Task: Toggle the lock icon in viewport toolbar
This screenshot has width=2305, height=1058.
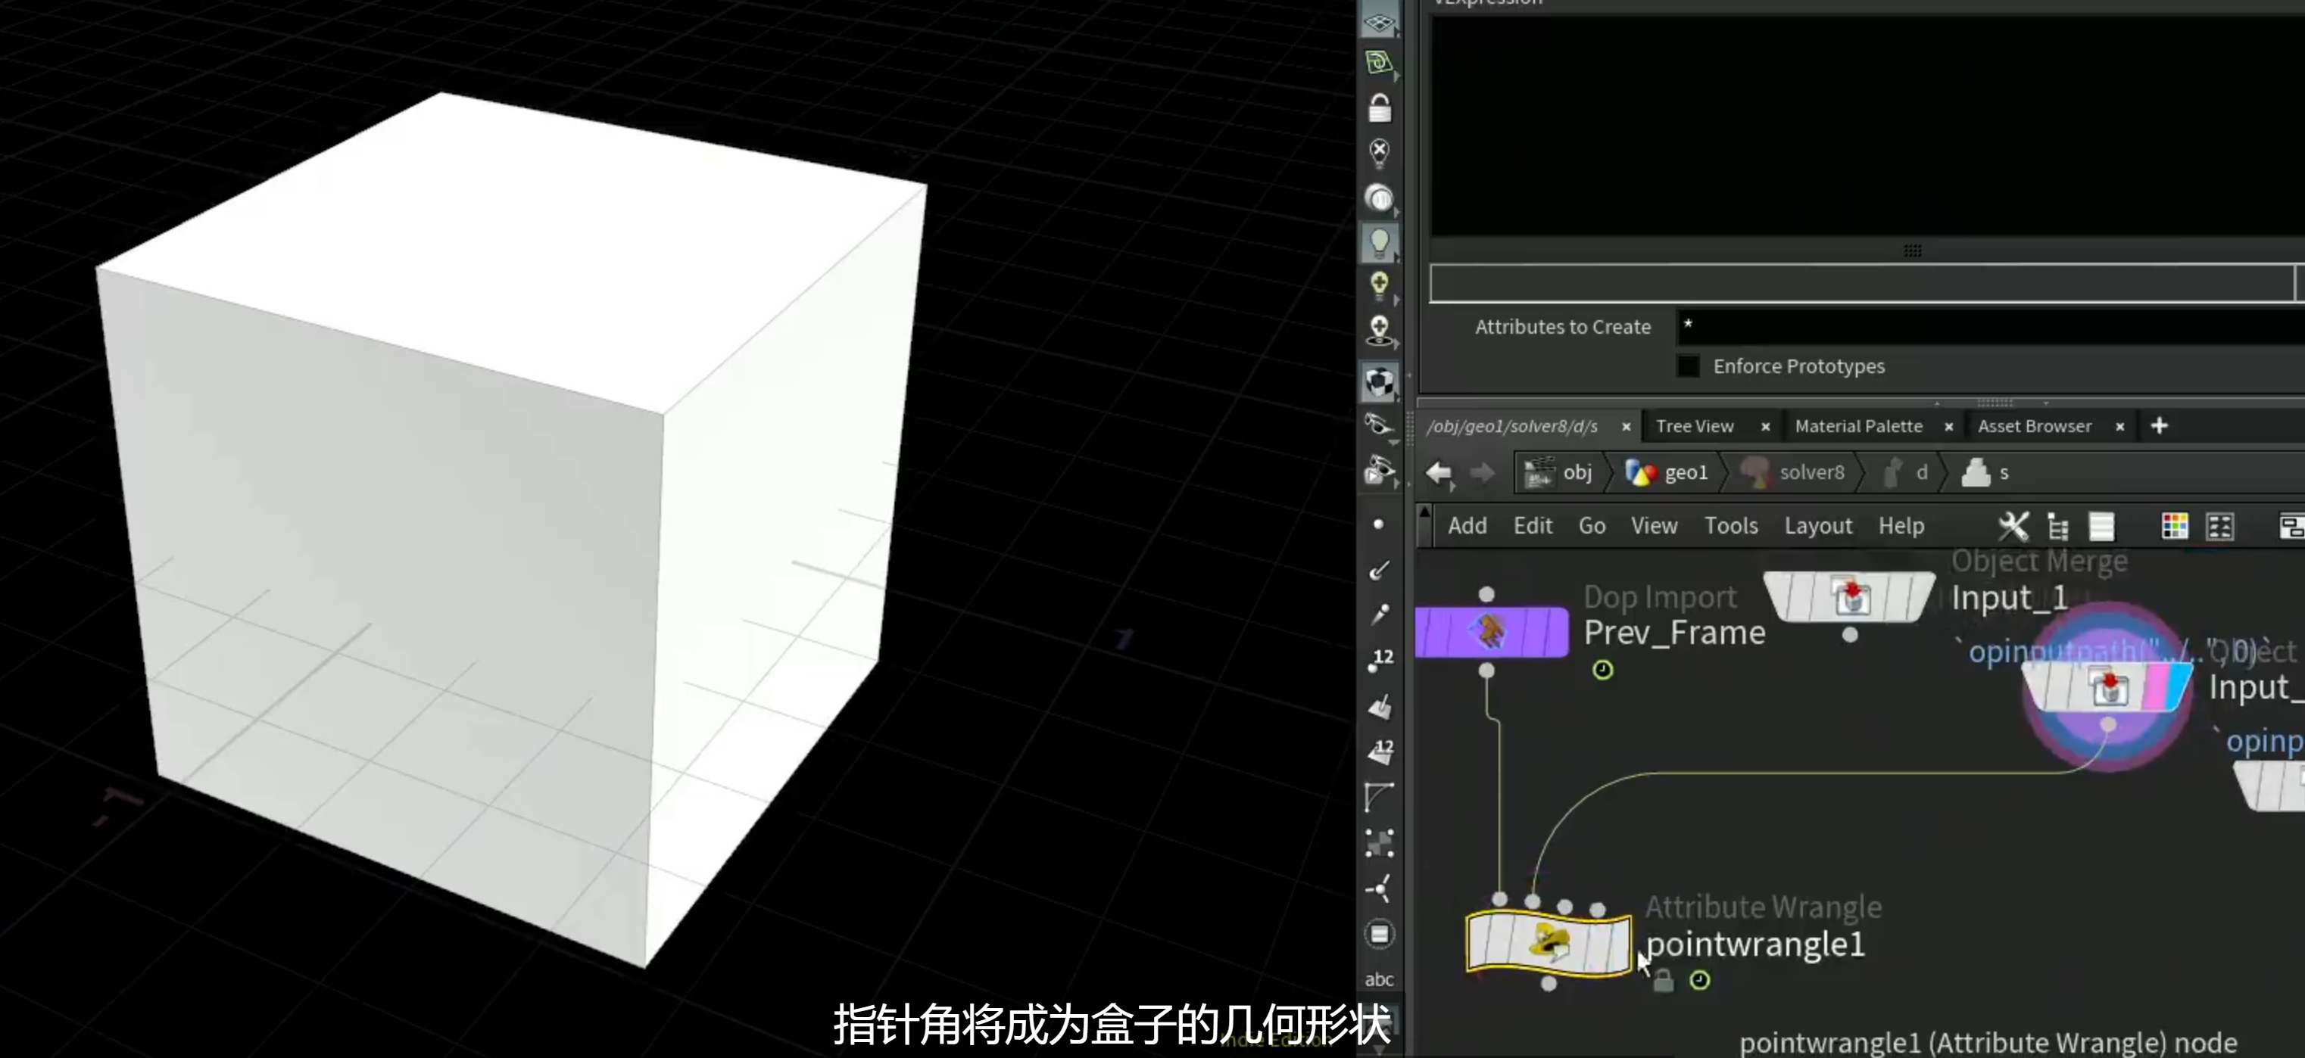Action: pos(1379,108)
